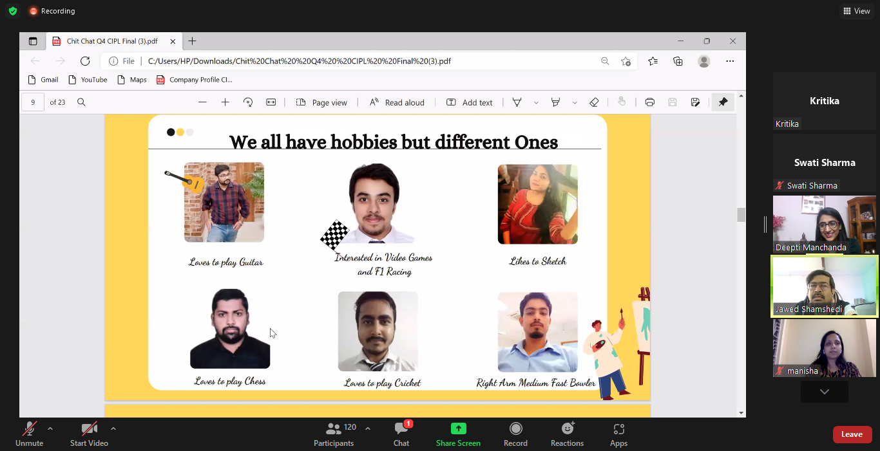Select manisha video tile
Image resolution: width=880 pixels, height=451 pixels.
click(825, 348)
